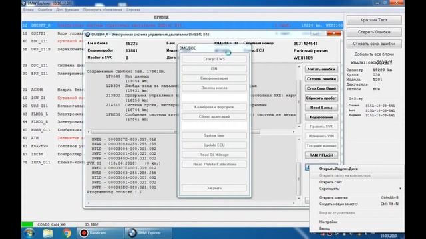Select the BDC_G11 block row

point(53,41)
